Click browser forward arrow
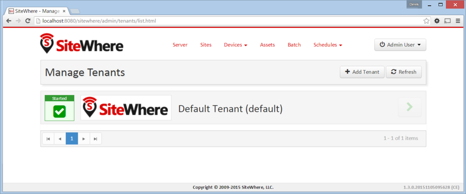 (x=18, y=21)
